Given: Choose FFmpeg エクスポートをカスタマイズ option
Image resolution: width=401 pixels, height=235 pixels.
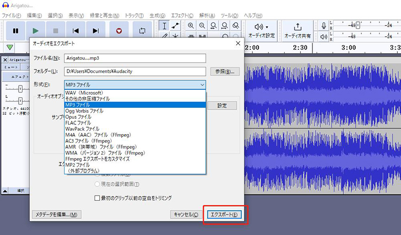Looking at the screenshot, I should pos(135,159).
